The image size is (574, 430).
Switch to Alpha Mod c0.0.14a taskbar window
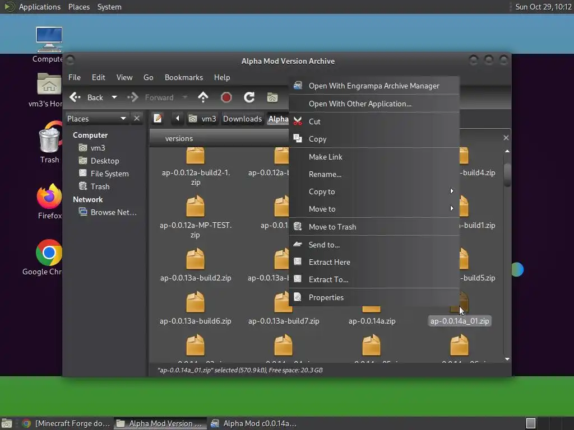pyautogui.click(x=254, y=423)
